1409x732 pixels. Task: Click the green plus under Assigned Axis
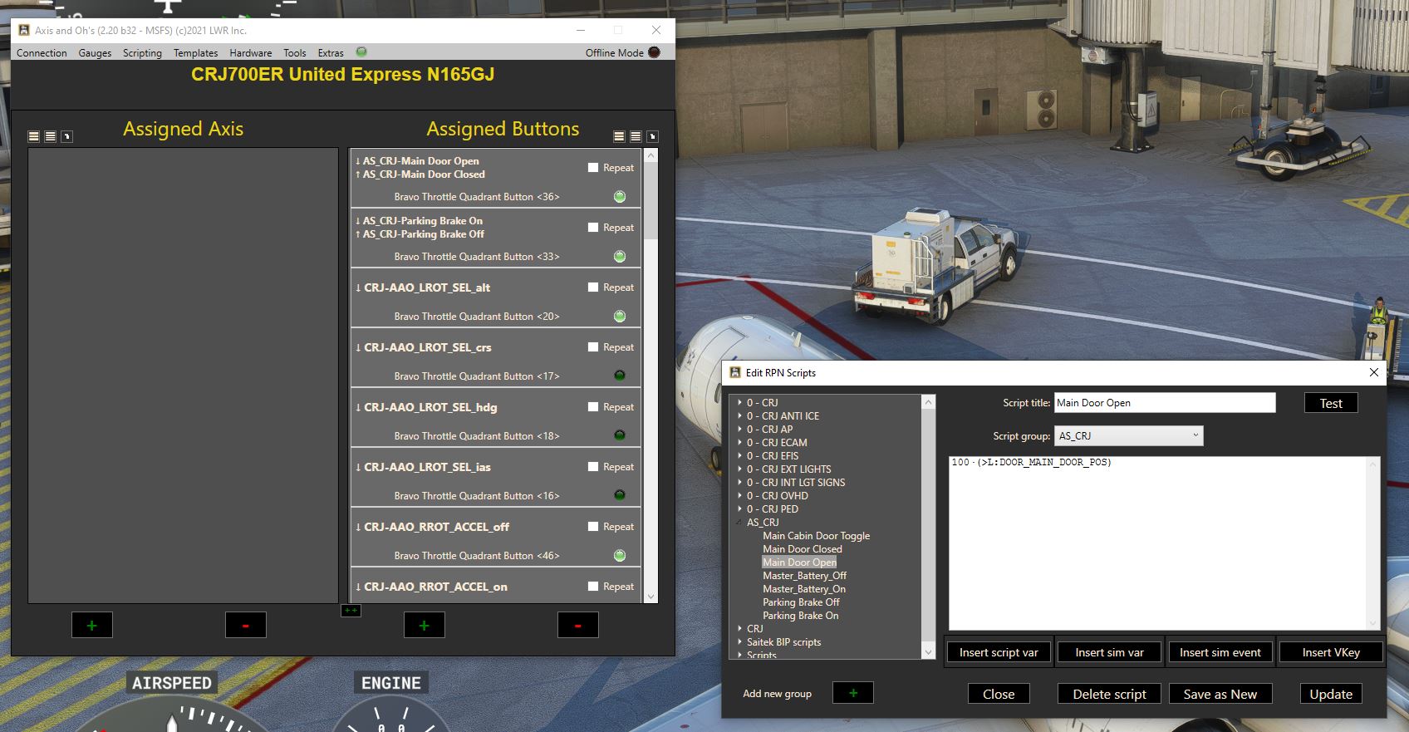coord(92,625)
